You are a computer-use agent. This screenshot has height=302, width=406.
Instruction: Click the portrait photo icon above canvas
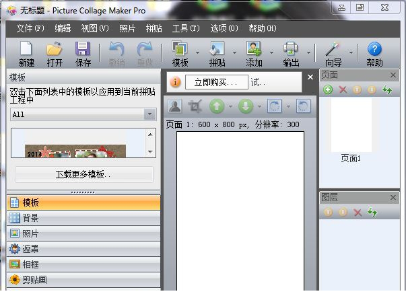[x=175, y=106]
